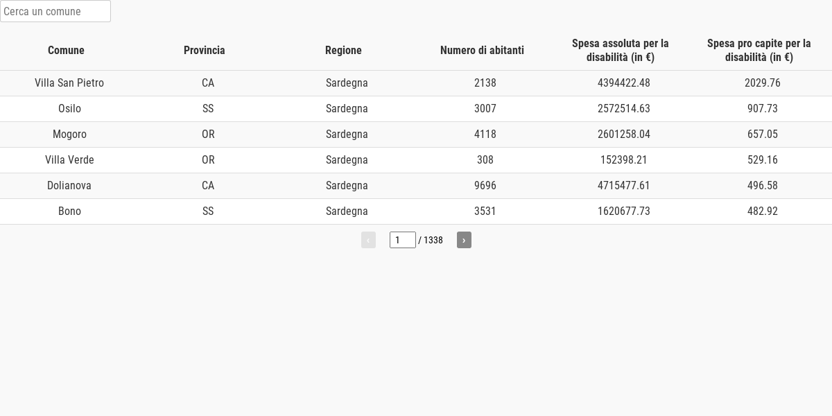The width and height of the screenshot is (832, 416).
Task: Click population value 3531
Action: pos(485,211)
